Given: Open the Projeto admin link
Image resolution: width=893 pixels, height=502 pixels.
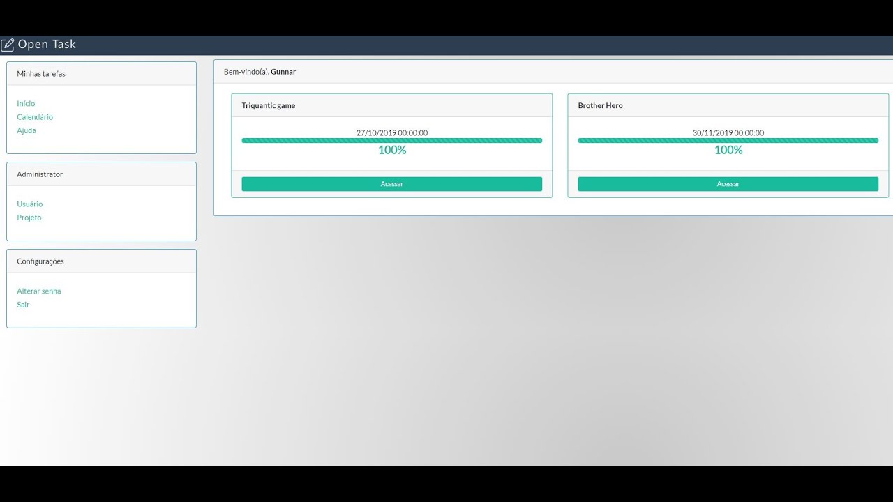Looking at the screenshot, I should point(29,218).
